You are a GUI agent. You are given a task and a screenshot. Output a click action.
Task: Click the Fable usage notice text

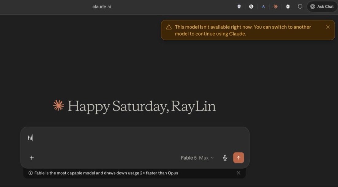pyautogui.click(x=106, y=173)
